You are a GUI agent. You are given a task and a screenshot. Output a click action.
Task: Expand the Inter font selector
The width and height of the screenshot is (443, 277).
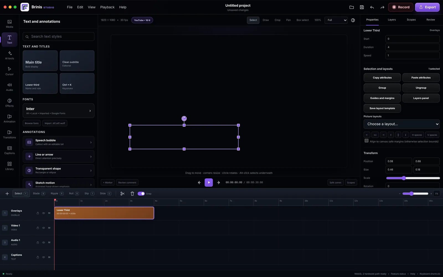tap(58, 111)
